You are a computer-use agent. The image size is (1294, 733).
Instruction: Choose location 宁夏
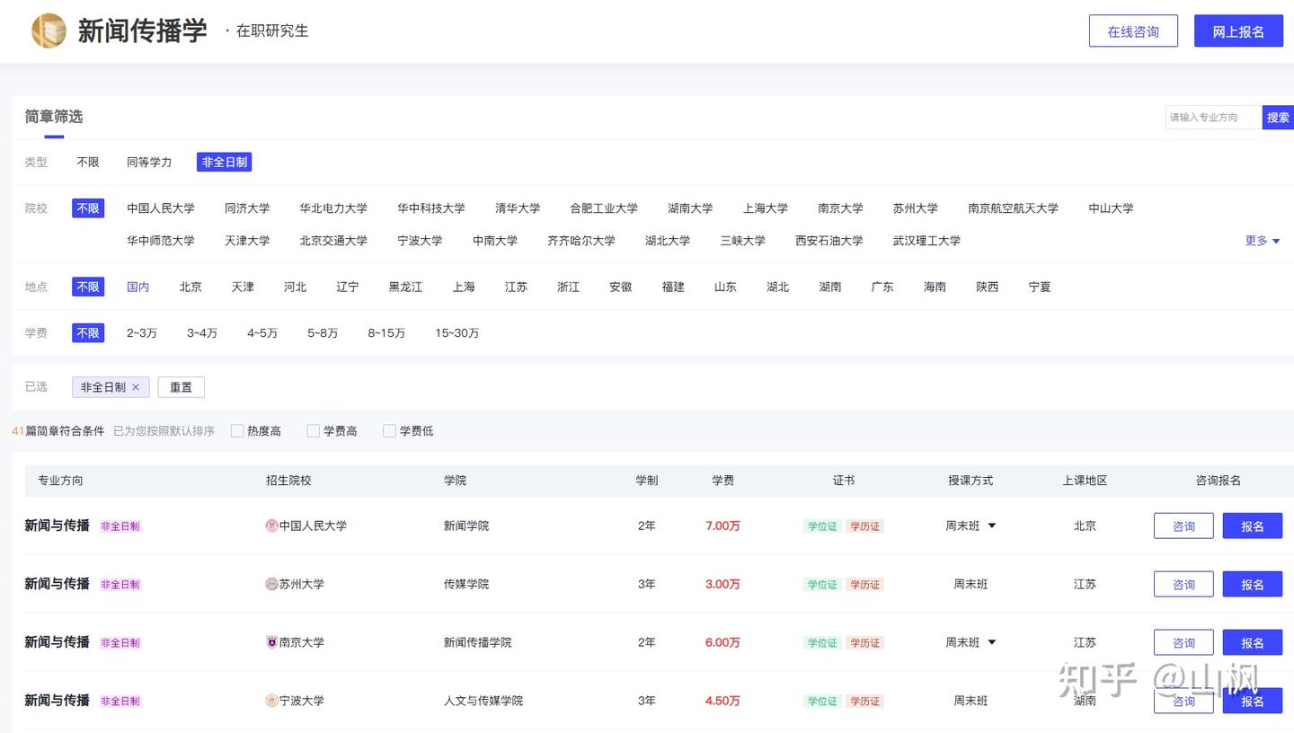(x=1040, y=287)
